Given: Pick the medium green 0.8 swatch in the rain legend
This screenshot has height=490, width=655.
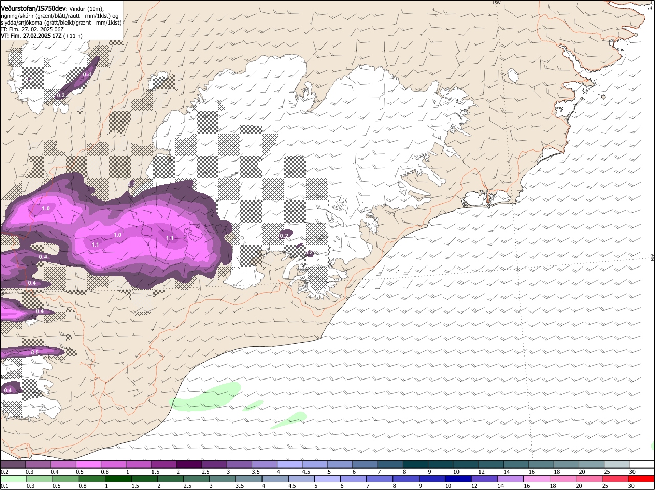Looking at the screenshot, I should [x=92, y=479].
